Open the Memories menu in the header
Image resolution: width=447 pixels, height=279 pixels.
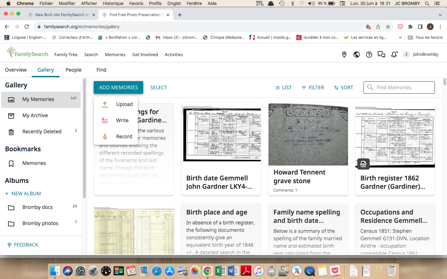pos(115,55)
